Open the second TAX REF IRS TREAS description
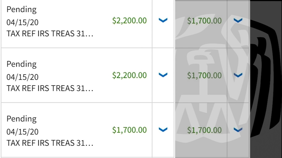Screen dimensions: 282x158 (50, 88)
